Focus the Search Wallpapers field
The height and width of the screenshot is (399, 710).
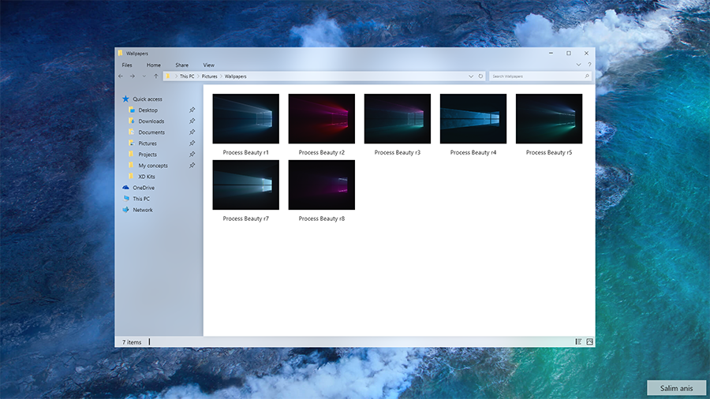[x=540, y=76]
